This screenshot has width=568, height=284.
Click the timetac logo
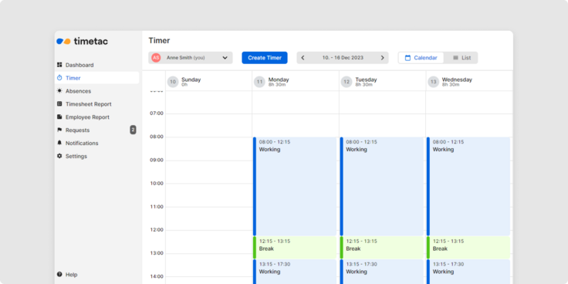(83, 42)
